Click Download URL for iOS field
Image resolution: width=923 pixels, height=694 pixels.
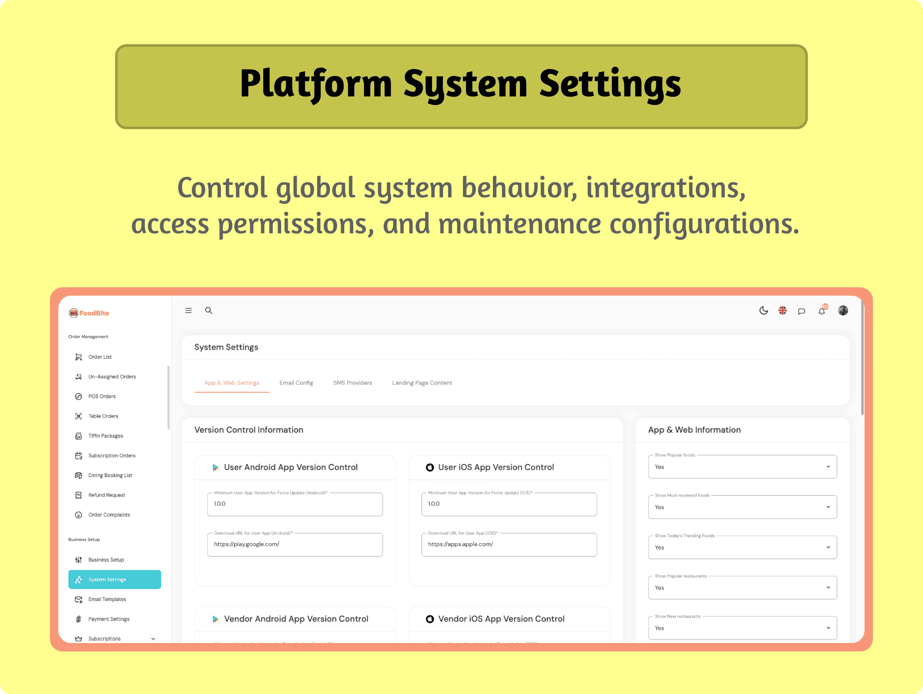tap(509, 545)
